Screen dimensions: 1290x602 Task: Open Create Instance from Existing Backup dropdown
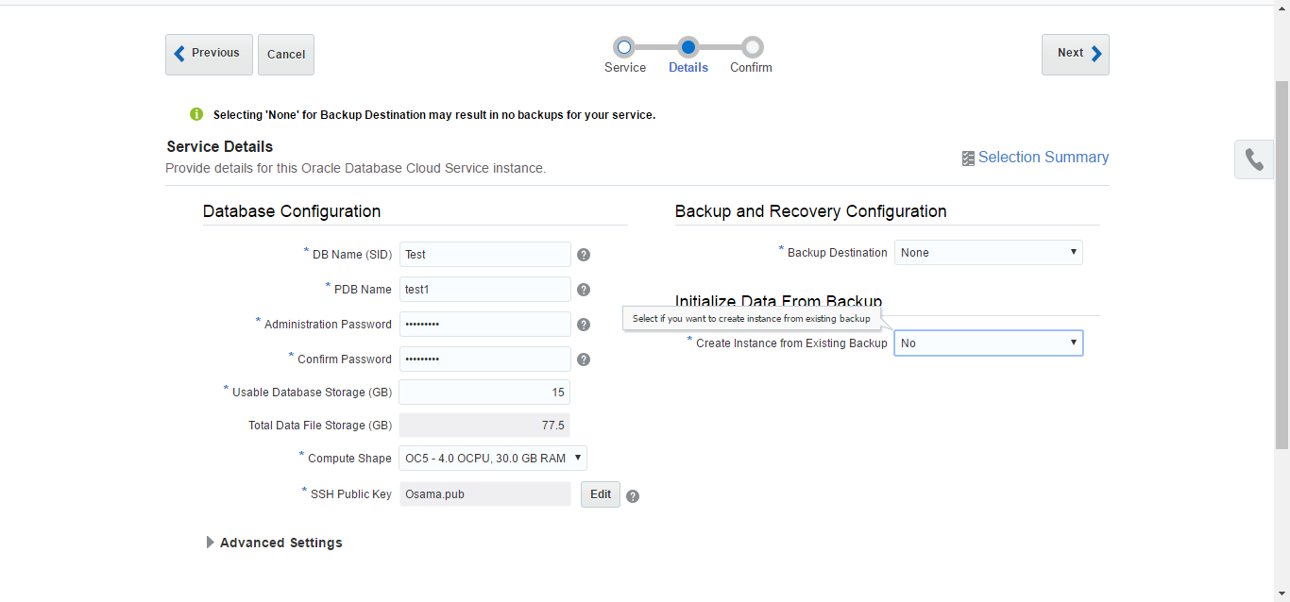pos(988,343)
